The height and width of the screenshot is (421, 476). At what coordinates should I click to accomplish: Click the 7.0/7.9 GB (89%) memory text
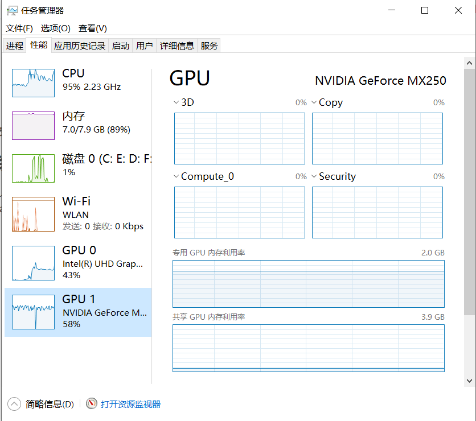coord(96,130)
